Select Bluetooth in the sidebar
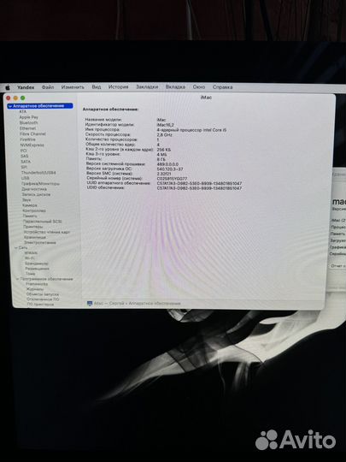This screenshot has height=462, width=346. click(28, 122)
